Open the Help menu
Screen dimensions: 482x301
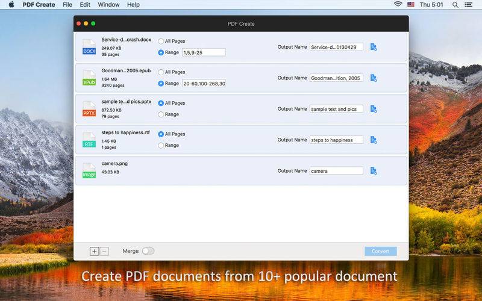coord(133,5)
